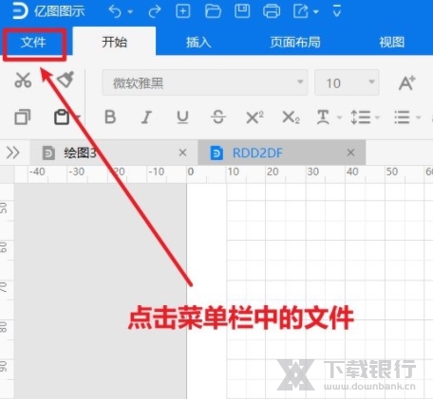This screenshot has height=399, width=433.
Task: Expand the export options dropdown arrow
Action: [x=315, y=12]
